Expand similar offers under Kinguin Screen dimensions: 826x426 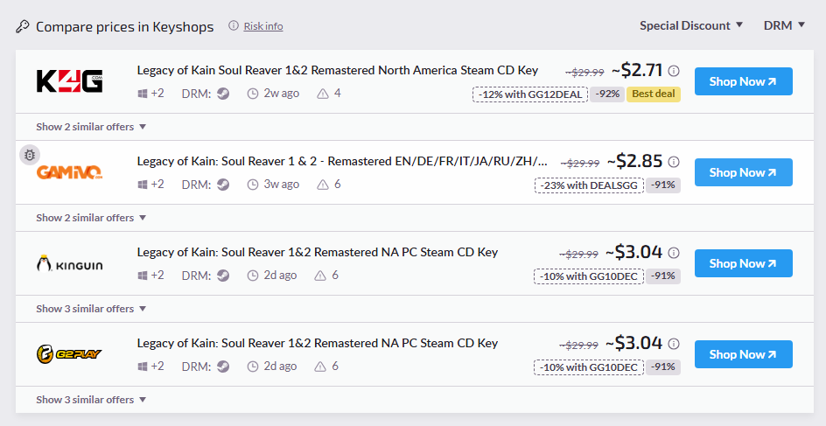pos(91,309)
